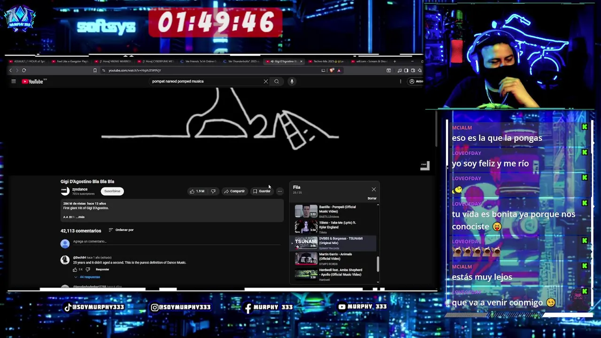Screen dimensions: 601x338
Task: Open Ordenar por sort dropdown
Action: point(121,230)
